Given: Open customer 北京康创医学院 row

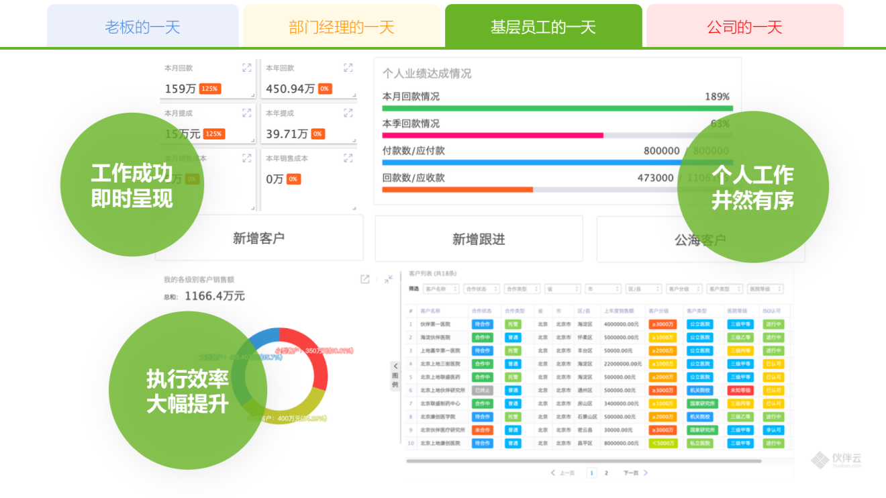Looking at the screenshot, I should coord(438,417).
